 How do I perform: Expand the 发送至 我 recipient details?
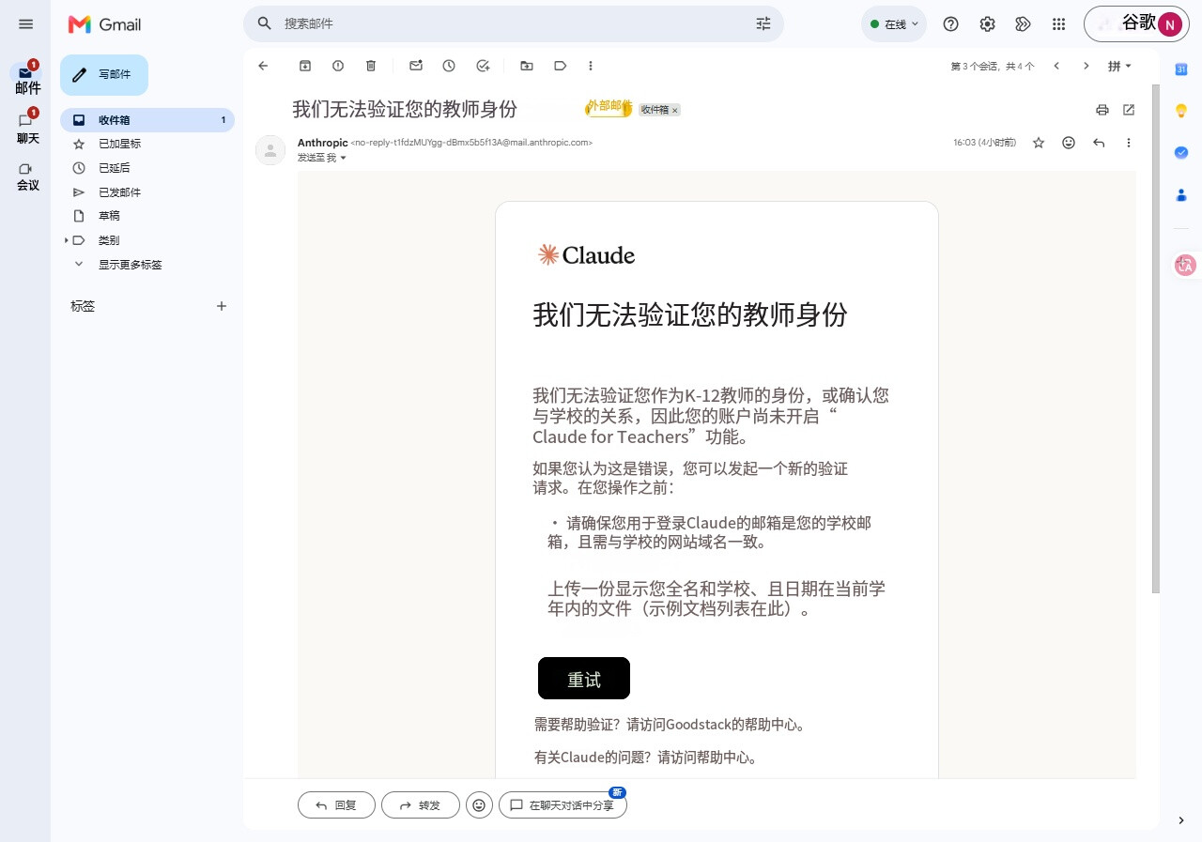[x=343, y=158]
